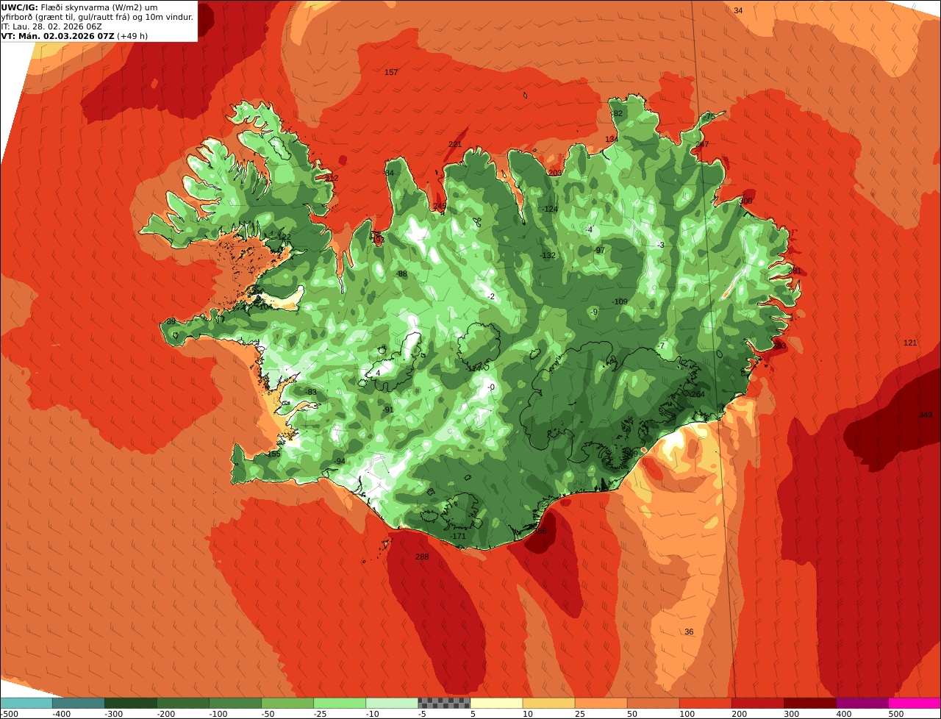
Task: Click the '-109' value in eastern highlands
Action: (620, 301)
